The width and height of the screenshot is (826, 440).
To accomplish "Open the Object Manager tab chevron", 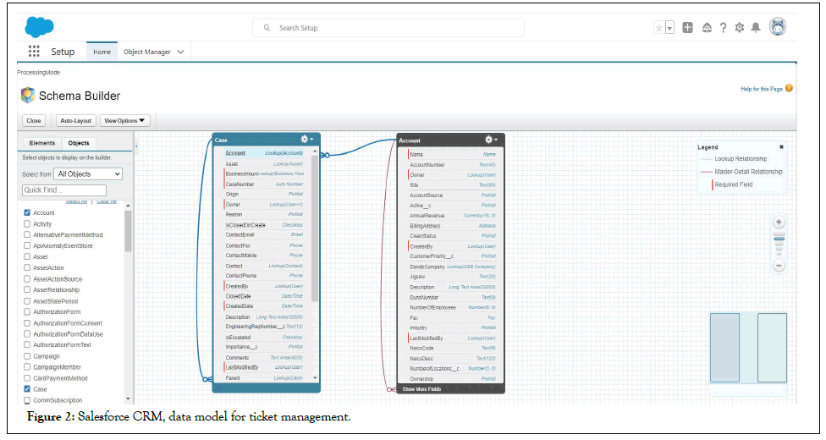I will click(x=180, y=52).
